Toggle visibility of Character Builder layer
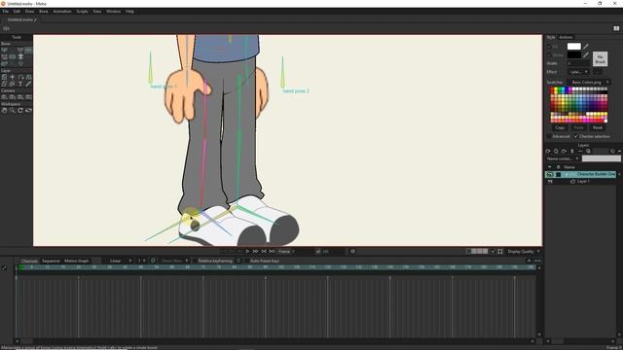Viewport: 623px width, 350px height. 550,175
